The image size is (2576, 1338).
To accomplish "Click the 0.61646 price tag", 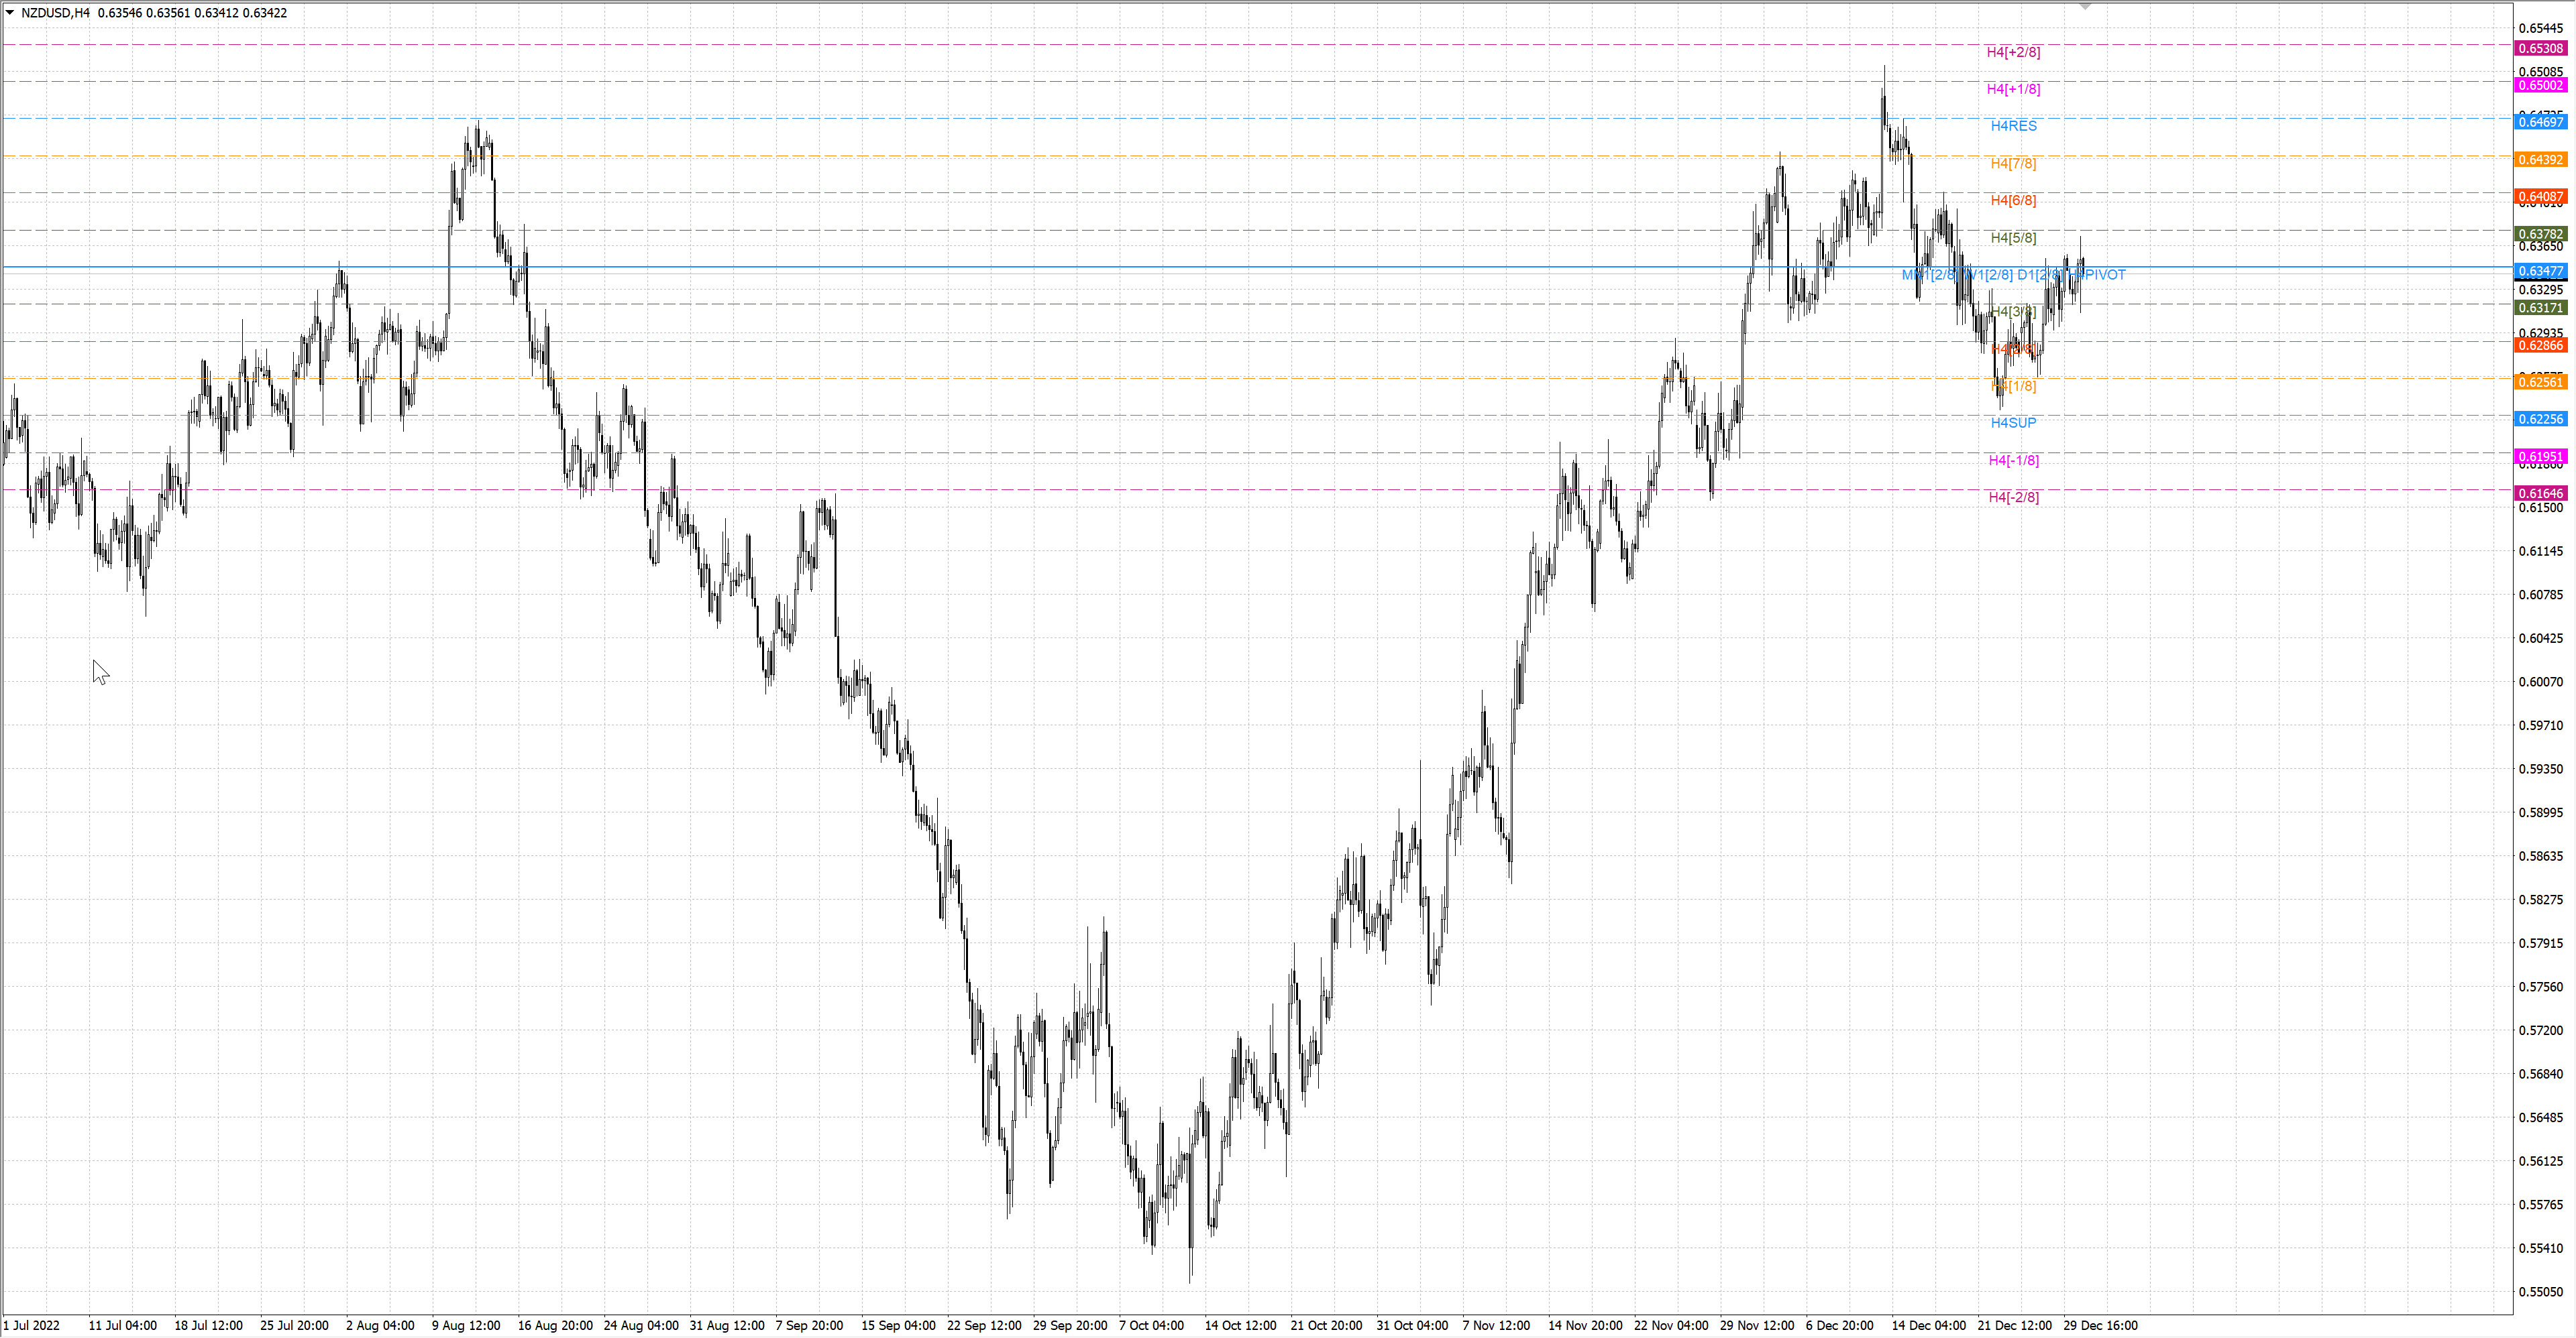I will click(2540, 493).
